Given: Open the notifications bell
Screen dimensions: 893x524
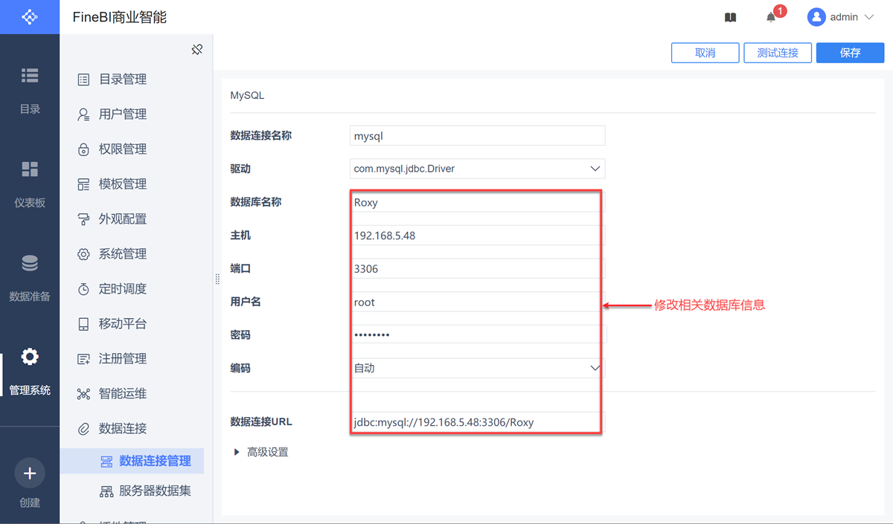Looking at the screenshot, I should (x=771, y=17).
